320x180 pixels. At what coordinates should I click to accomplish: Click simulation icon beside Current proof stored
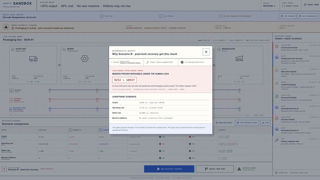(x=277, y=46)
